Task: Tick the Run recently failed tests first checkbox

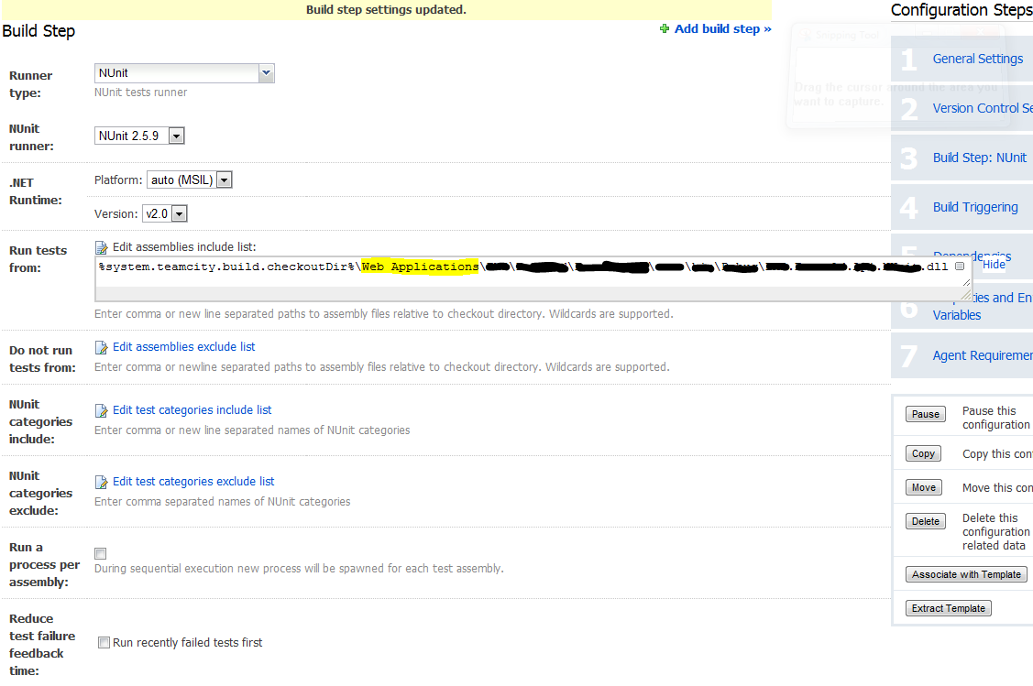Action: 104,643
